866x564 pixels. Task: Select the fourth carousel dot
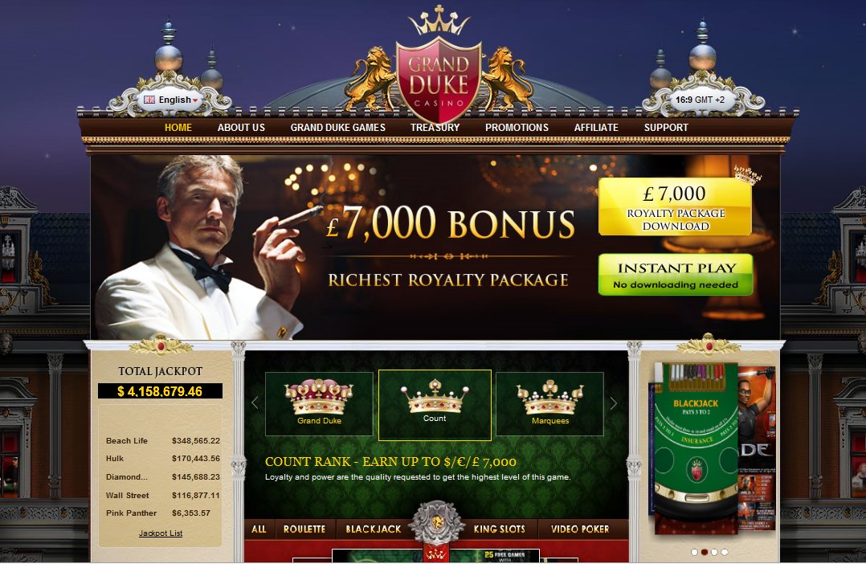point(725,552)
